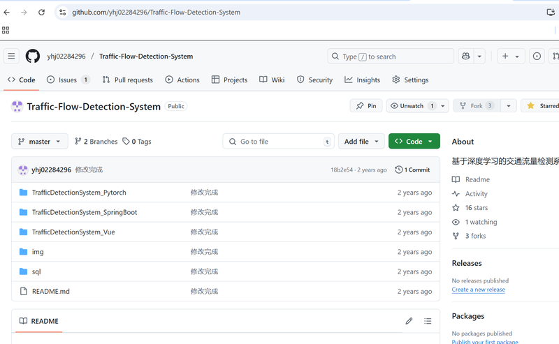Image resolution: width=559 pixels, height=344 pixels.
Task: View 2 Branches link
Action: click(x=96, y=142)
